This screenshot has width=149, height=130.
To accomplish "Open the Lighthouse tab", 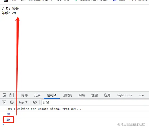I will tap(125, 95).
